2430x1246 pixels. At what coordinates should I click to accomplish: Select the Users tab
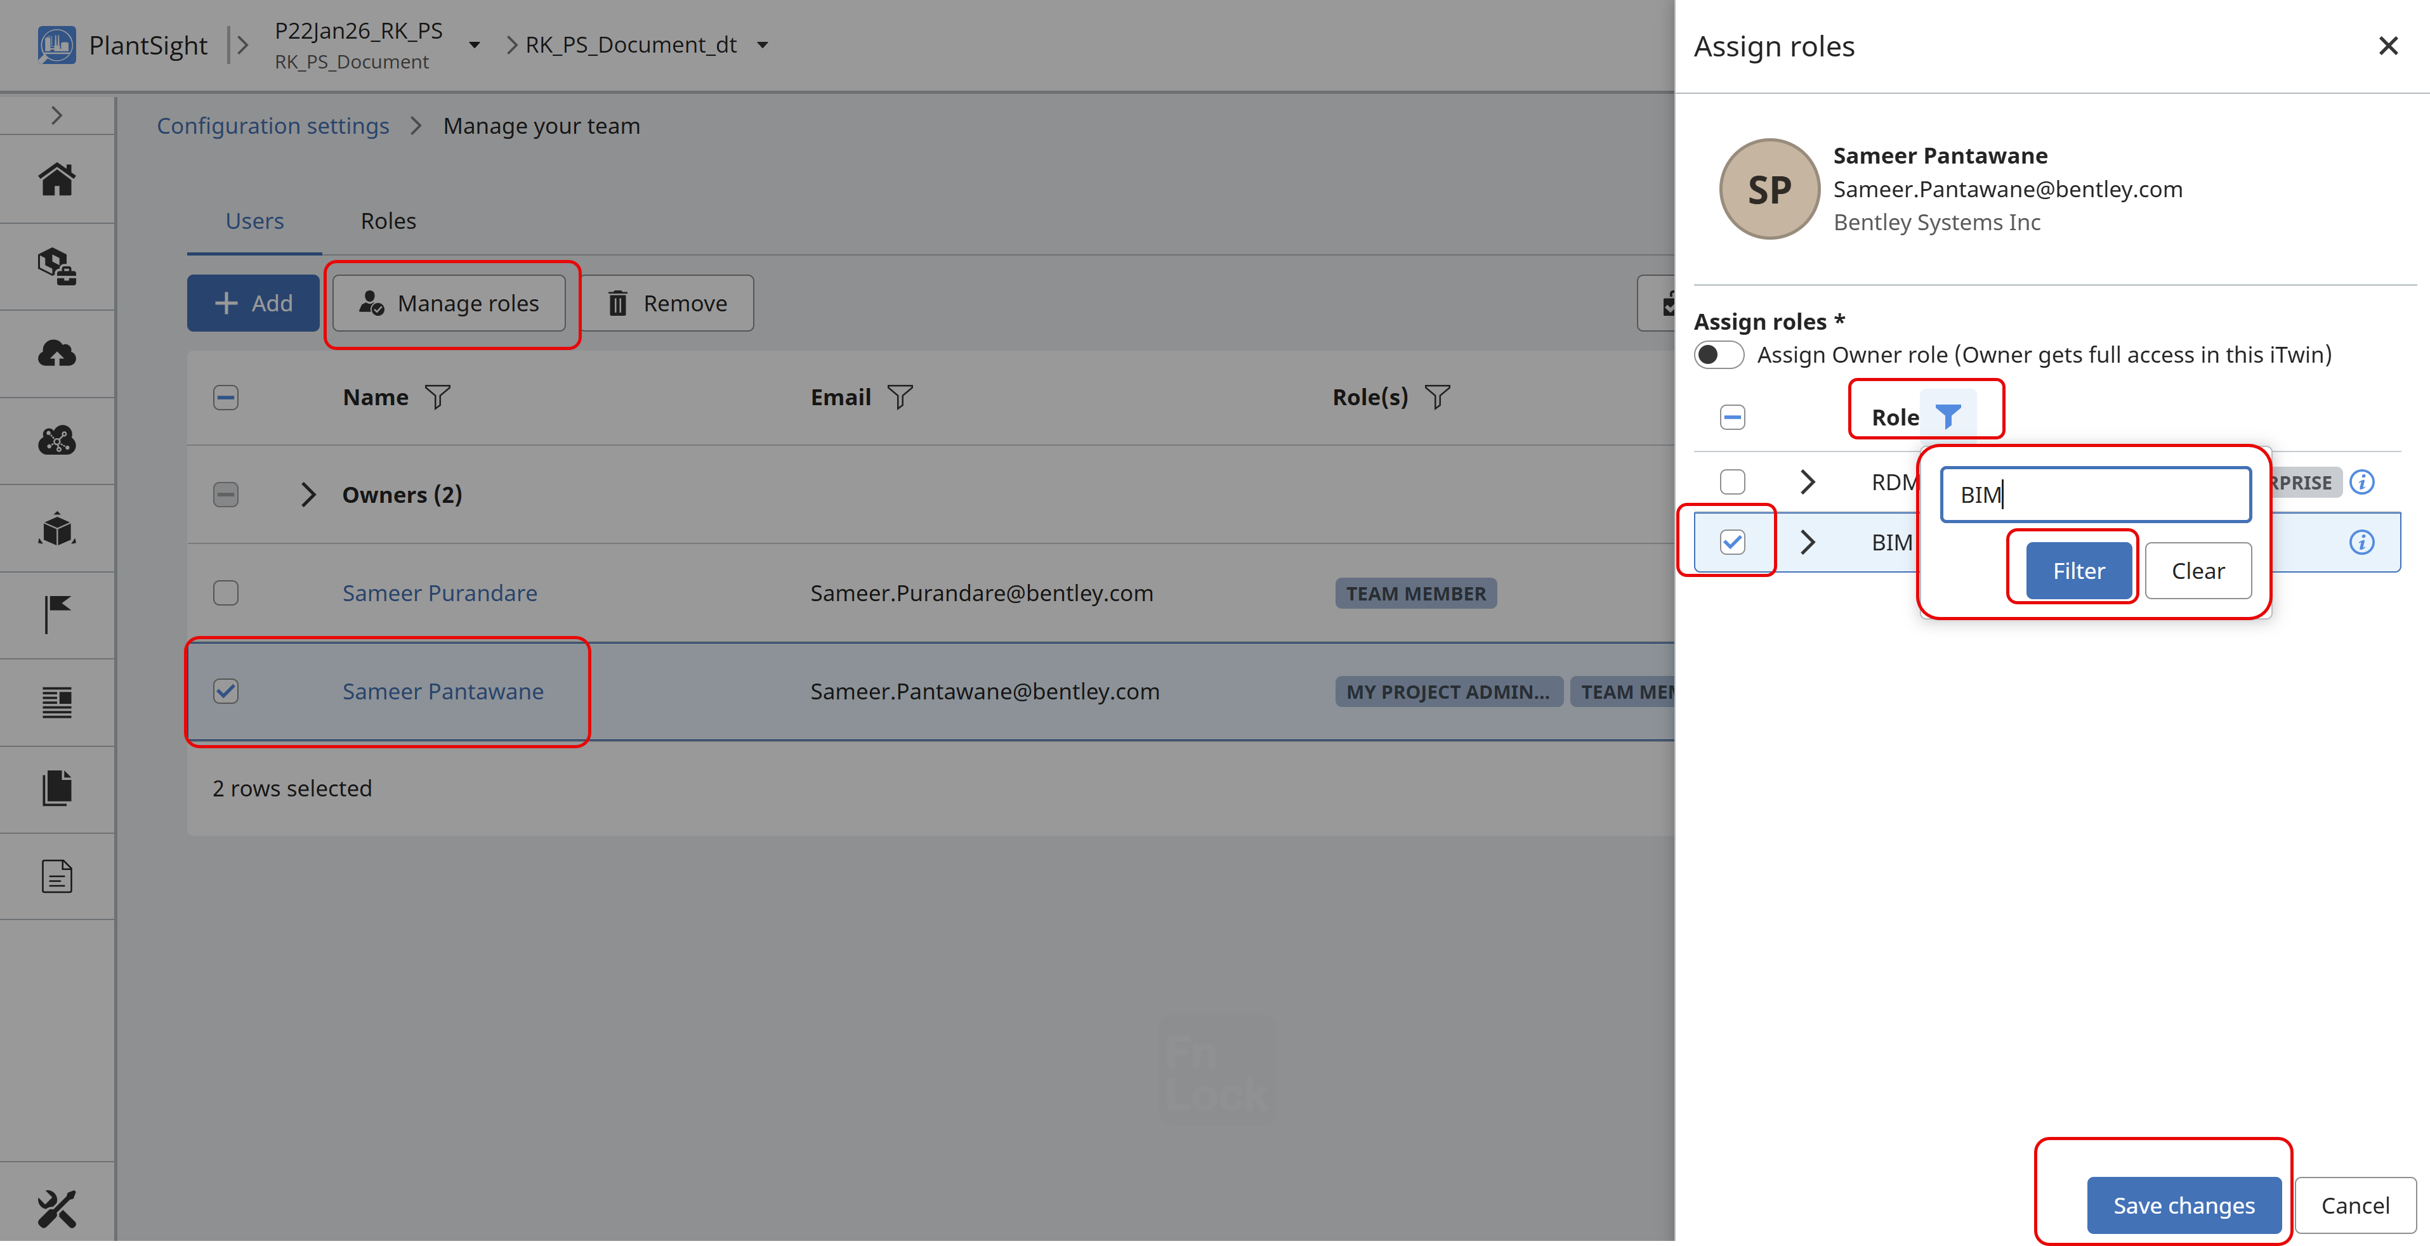tap(254, 221)
